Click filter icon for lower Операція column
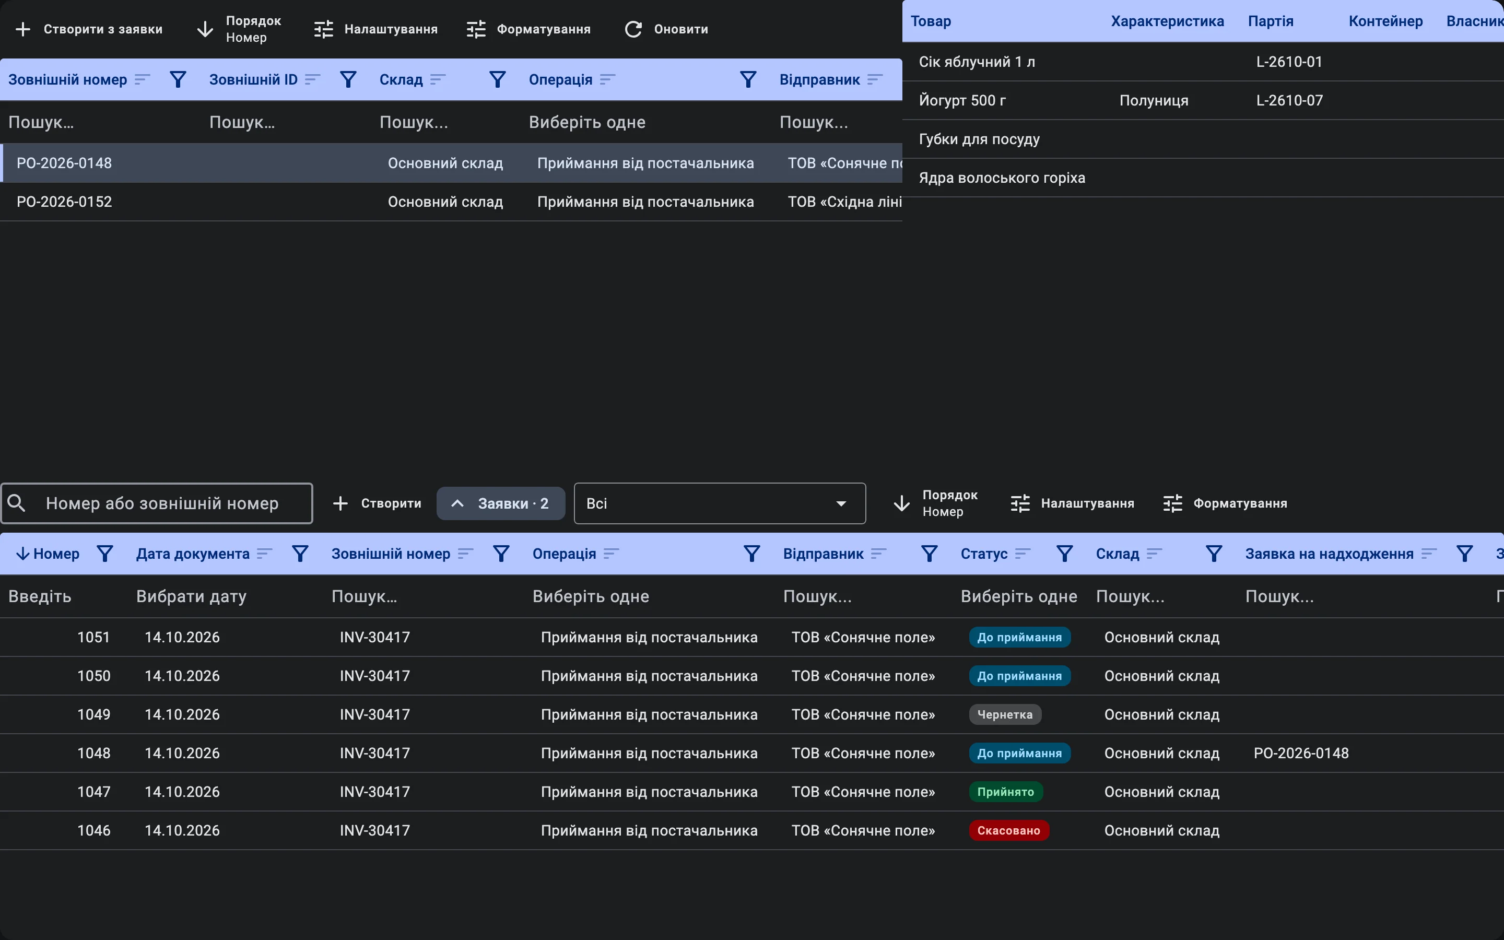The width and height of the screenshot is (1504, 940). (x=752, y=554)
